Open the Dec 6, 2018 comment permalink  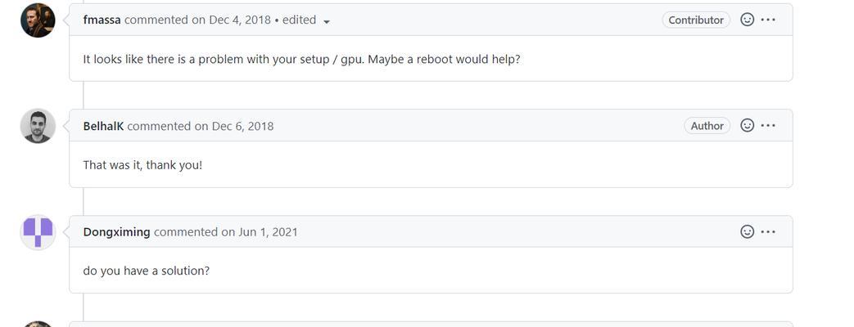(233, 126)
